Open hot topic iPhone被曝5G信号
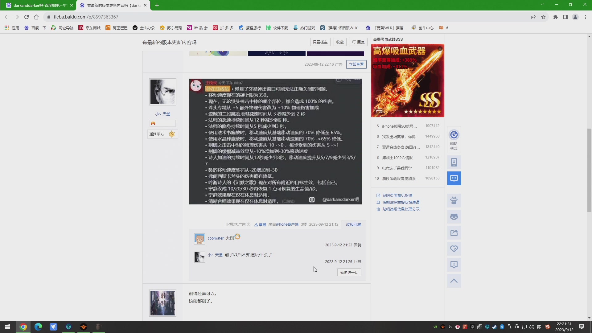This screenshot has width=592, height=333. pyautogui.click(x=399, y=126)
